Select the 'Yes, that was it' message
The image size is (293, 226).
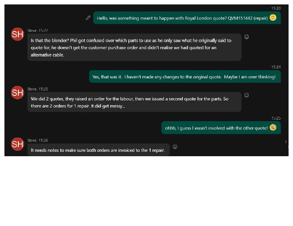[x=184, y=77]
